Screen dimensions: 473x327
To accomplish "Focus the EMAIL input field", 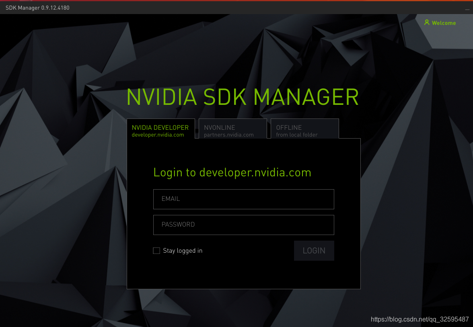I will [x=243, y=199].
